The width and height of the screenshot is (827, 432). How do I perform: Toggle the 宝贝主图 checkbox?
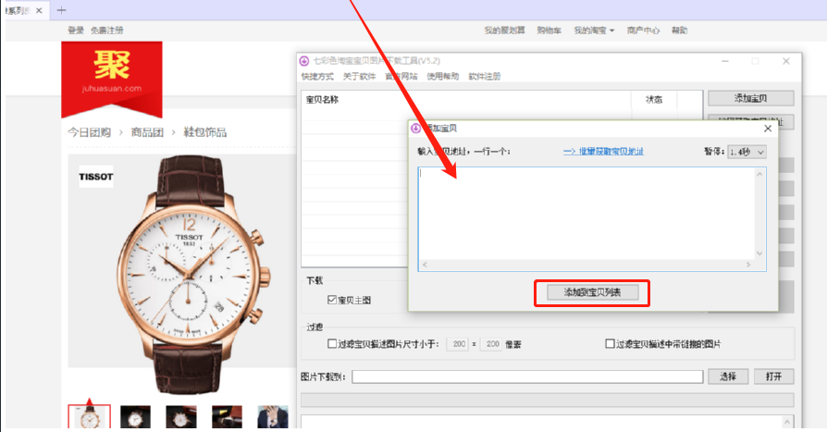coord(332,300)
